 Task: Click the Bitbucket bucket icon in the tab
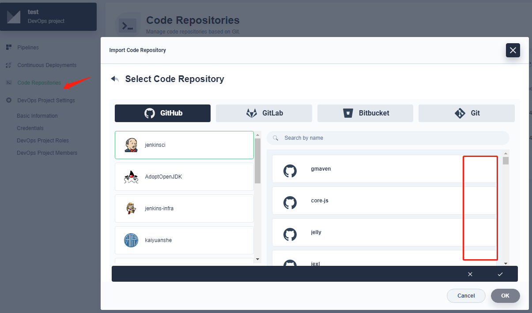tap(348, 113)
